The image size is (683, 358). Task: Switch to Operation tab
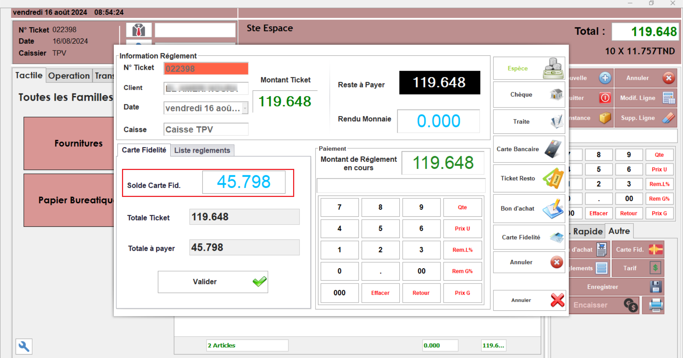69,76
